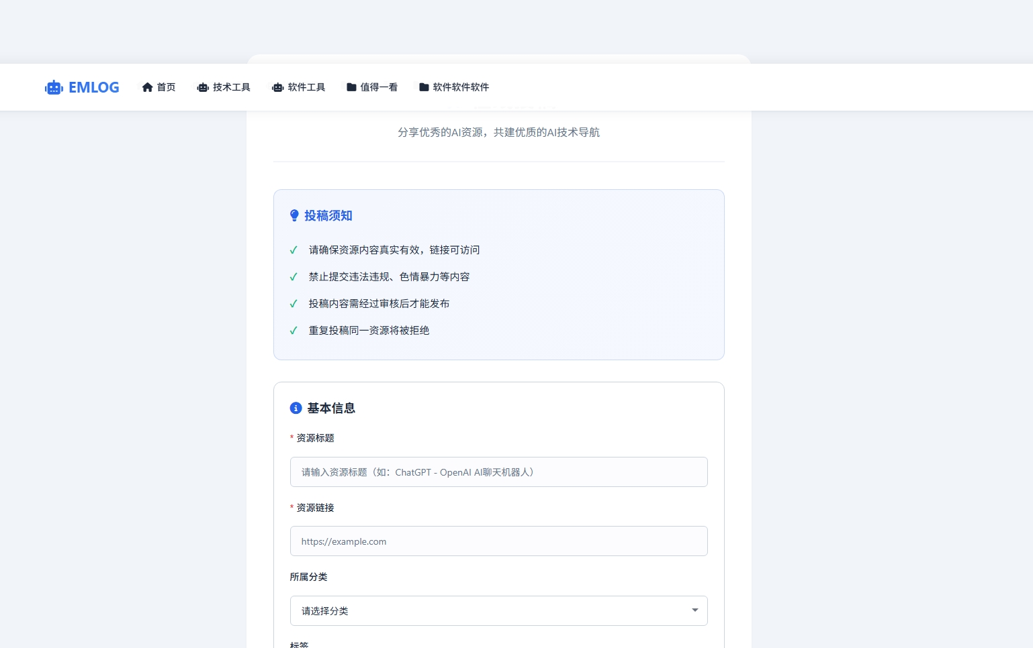Image resolution: width=1033 pixels, height=648 pixels.
Task: Click the robot icon beside 技术工具
Action: click(x=203, y=87)
